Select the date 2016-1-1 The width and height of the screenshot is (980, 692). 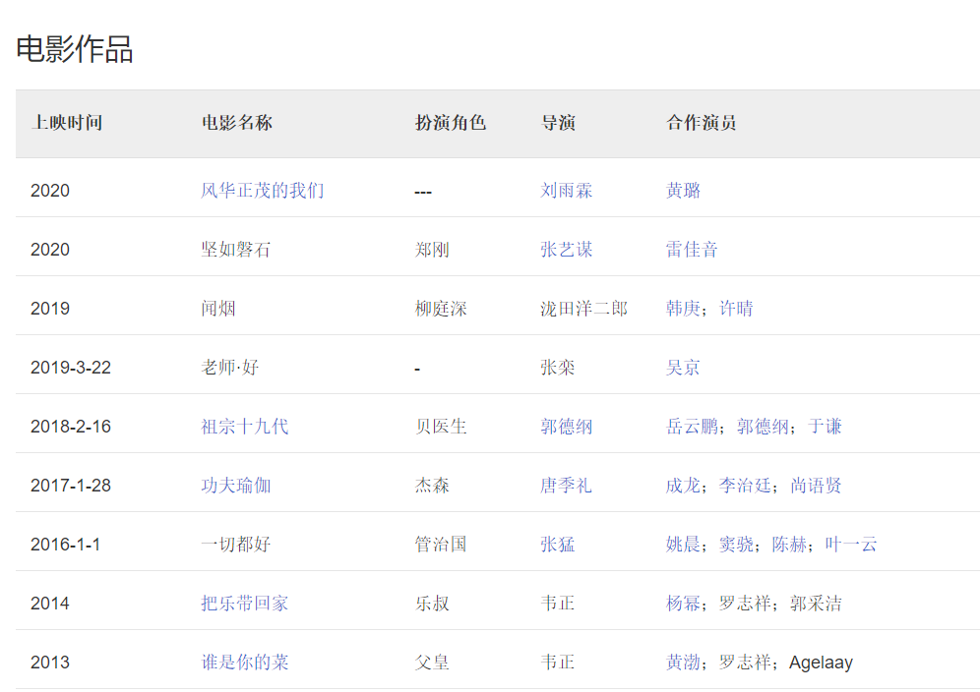(66, 544)
